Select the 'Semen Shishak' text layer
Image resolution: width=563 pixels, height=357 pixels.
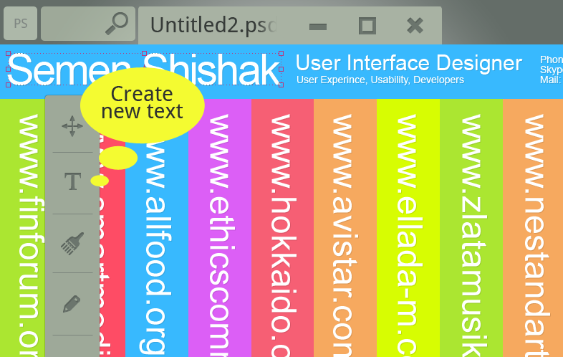coord(144,70)
